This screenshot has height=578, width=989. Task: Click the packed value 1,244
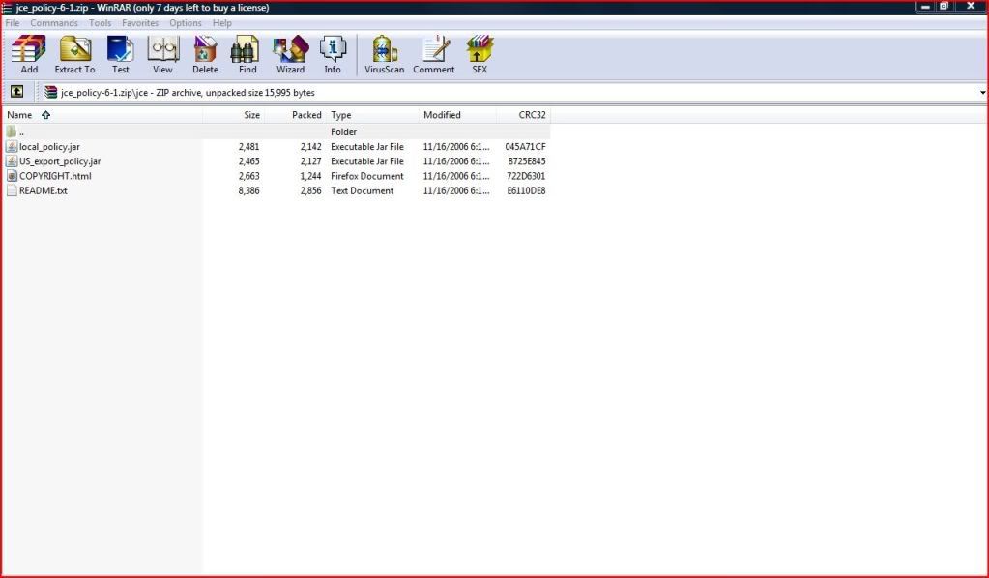coord(310,176)
